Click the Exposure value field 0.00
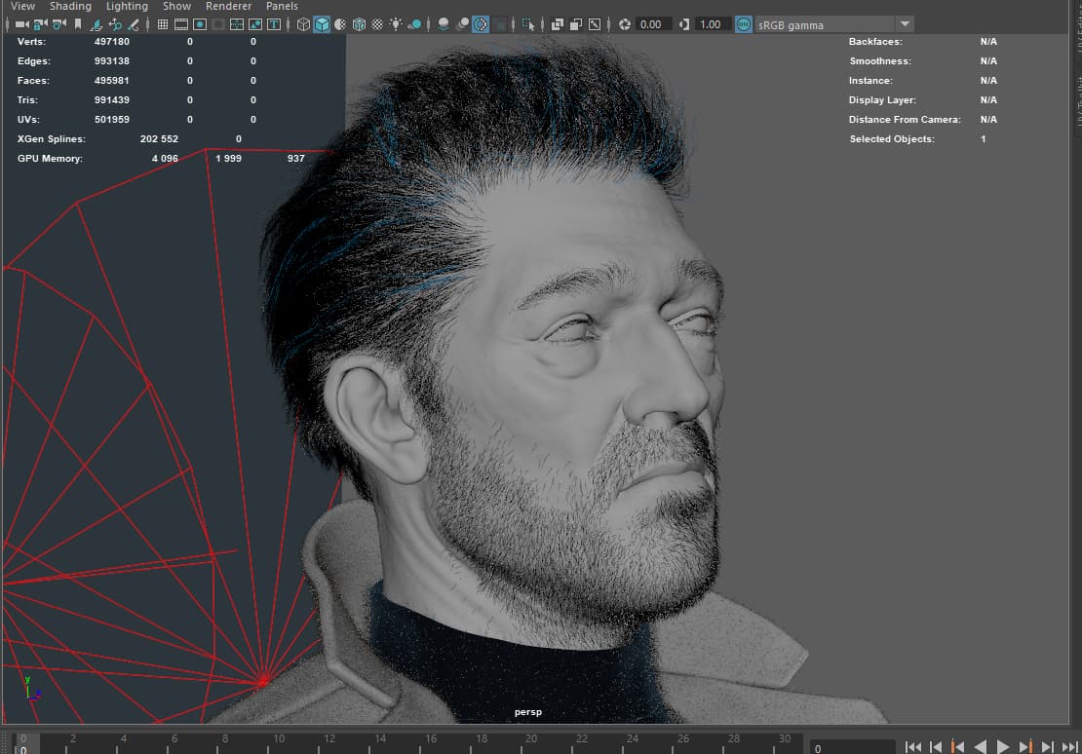Viewport: 1082px width, 754px height. (x=653, y=24)
